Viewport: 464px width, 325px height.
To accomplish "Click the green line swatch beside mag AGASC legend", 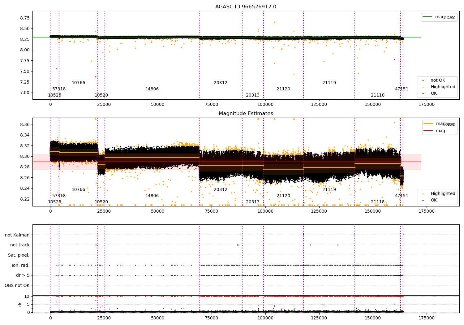I will coord(427,17).
